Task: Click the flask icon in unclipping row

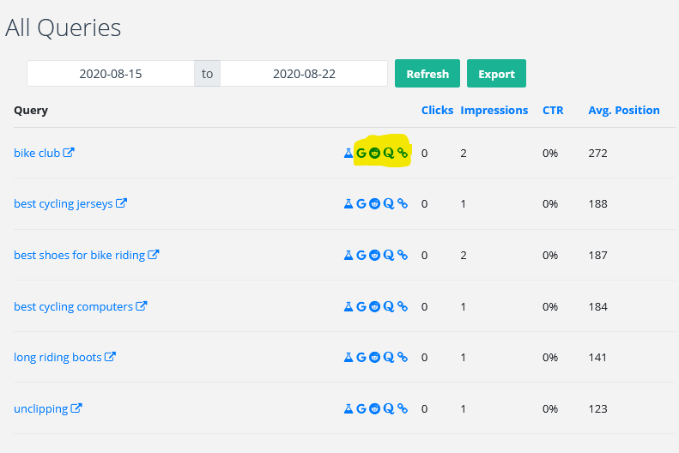Action: [349, 409]
